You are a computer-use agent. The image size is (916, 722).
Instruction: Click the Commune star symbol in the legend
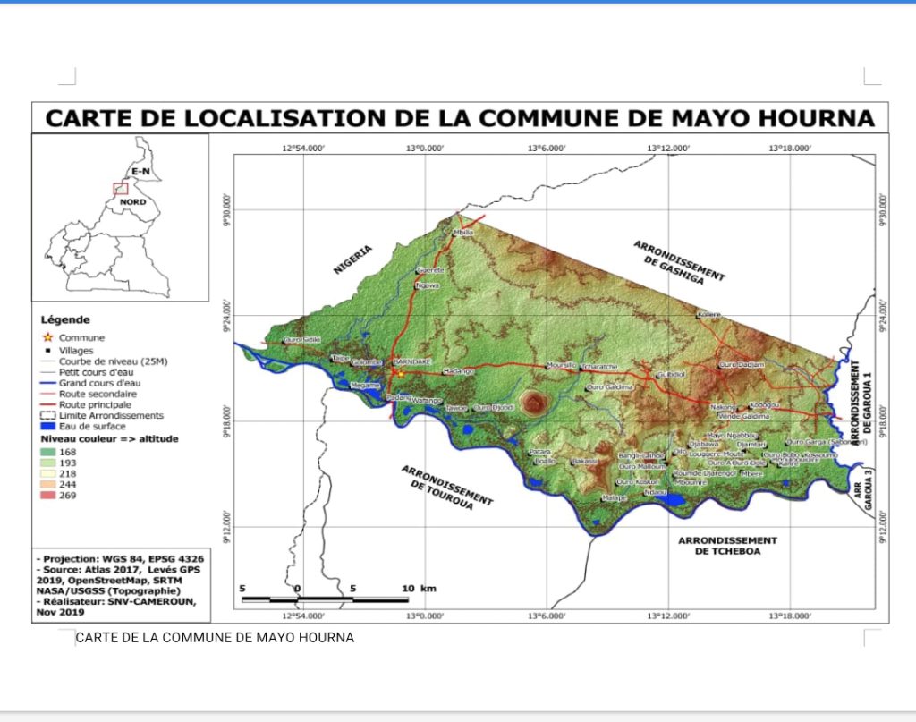click(x=47, y=337)
